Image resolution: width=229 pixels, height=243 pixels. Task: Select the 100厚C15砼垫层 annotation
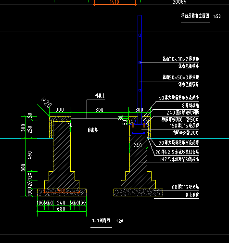(184, 187)
